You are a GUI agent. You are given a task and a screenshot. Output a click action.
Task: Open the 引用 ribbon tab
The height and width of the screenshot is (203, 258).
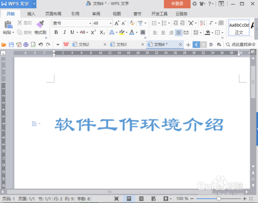[x=75, y=14]
